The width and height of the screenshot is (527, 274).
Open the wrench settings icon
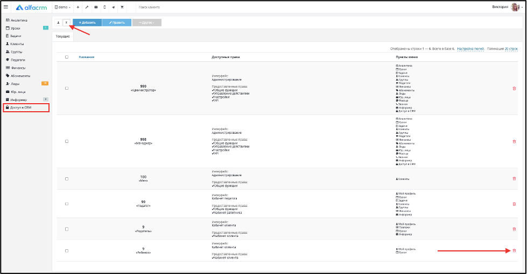pos(87,7)
